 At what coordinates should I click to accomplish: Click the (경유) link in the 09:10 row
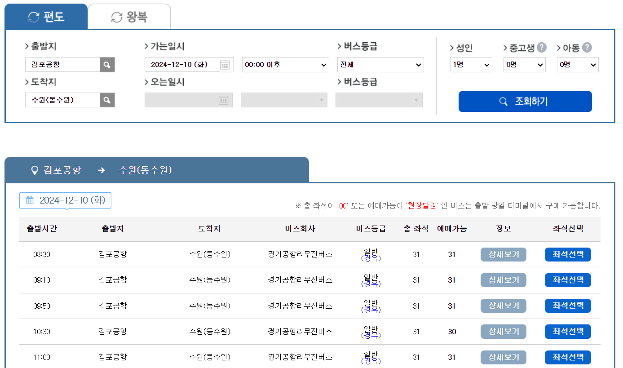(371, 284)
